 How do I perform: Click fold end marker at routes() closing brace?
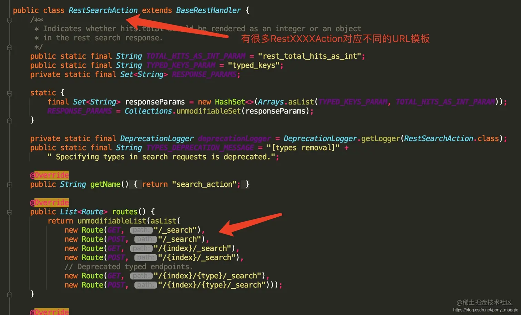click(x=10, y=294)
